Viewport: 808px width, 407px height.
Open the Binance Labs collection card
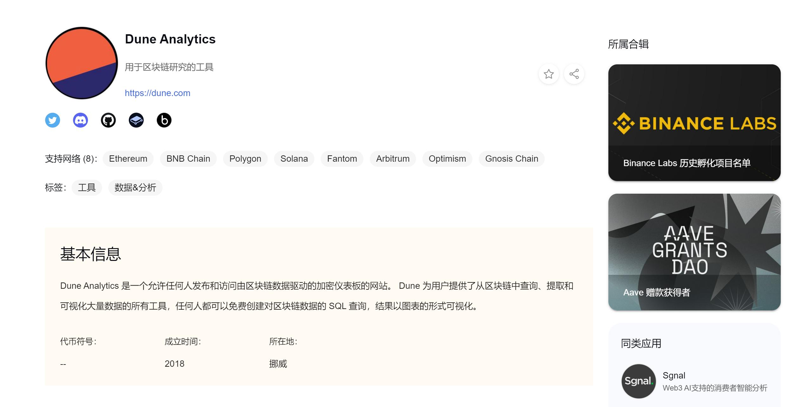694,123
